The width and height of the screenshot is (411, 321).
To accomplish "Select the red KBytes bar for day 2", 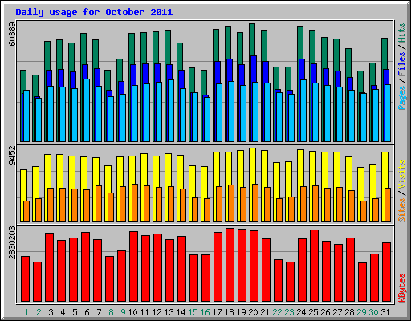I will coord(37,282).
